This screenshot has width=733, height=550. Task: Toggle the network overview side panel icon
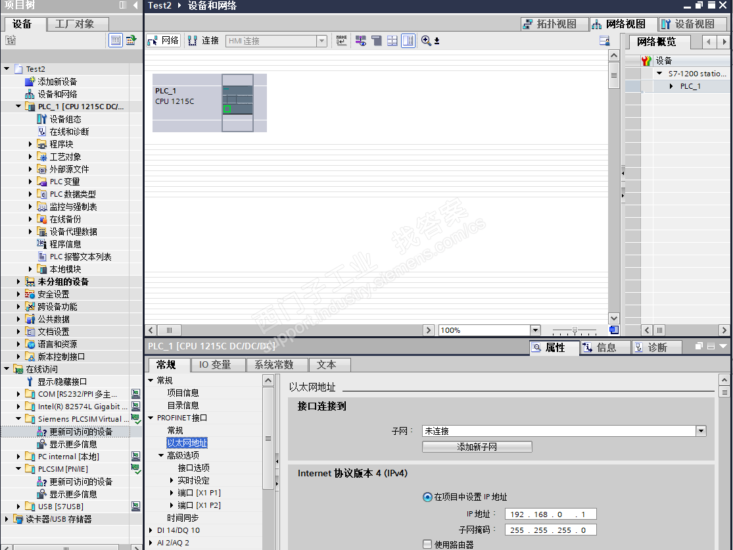click(408, 41)
